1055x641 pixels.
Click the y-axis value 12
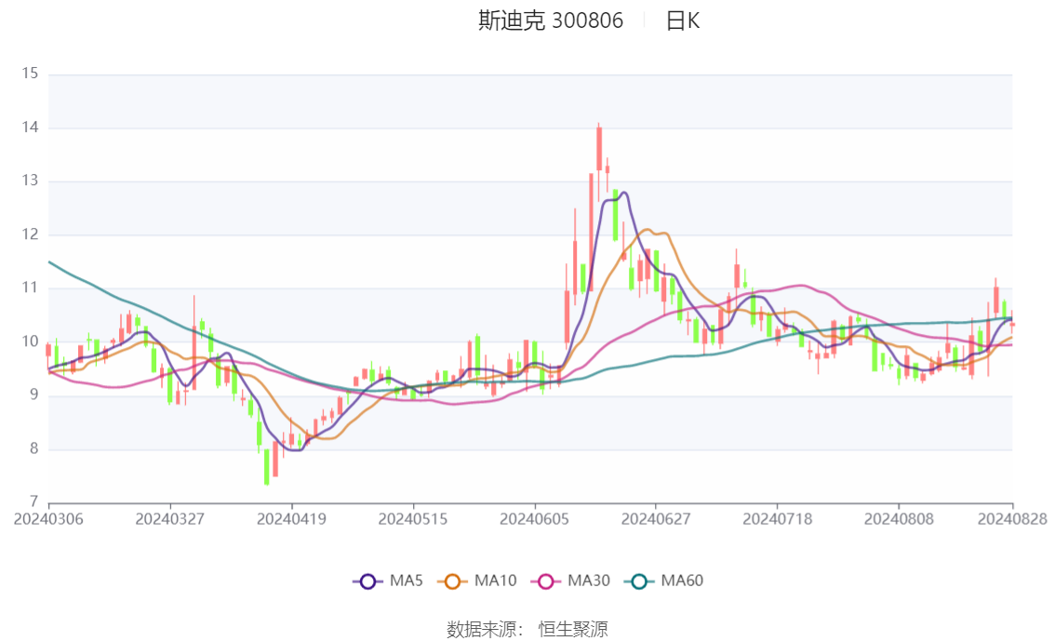tap(30, 234)
